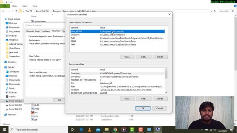Click New under System variables
The height and width of the screenshot is (133, 237).
click(127, 99)
